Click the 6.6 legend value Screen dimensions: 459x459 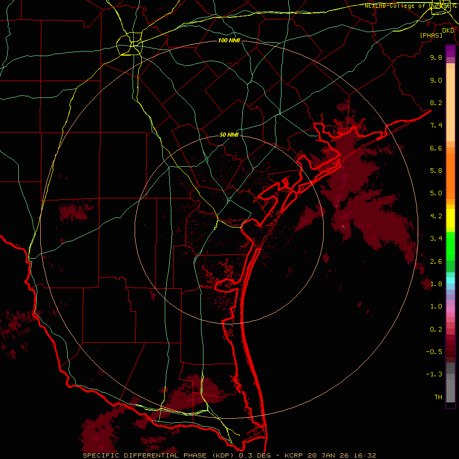(x=436, y=148)
